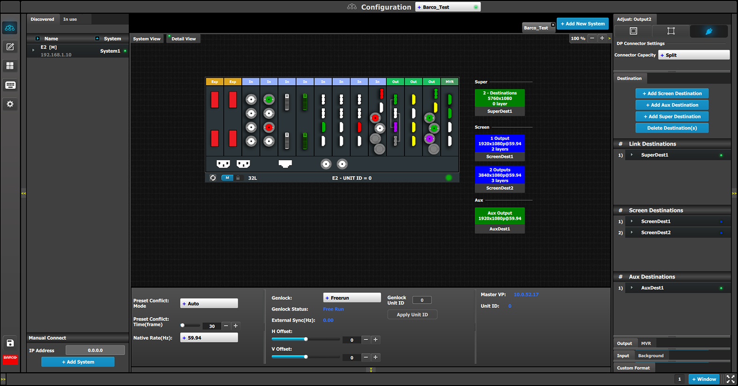Viewport: 738px width, 386px height.
Task: Open the Background tab in the right panel
Action: 651,356
